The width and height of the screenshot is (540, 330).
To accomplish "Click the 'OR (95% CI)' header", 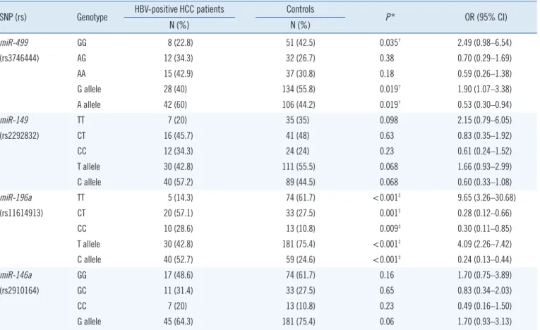I will pyautogui.click(x=486, y=17).
